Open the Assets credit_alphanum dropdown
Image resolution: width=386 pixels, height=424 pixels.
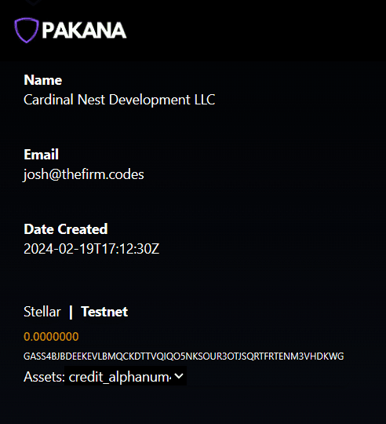click(x=126, y=376)
